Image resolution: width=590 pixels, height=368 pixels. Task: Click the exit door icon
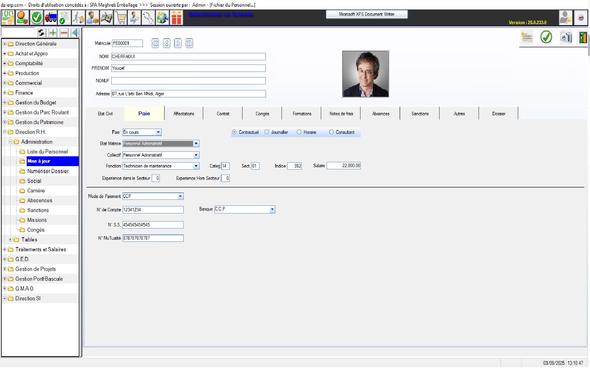pos(583,37)
